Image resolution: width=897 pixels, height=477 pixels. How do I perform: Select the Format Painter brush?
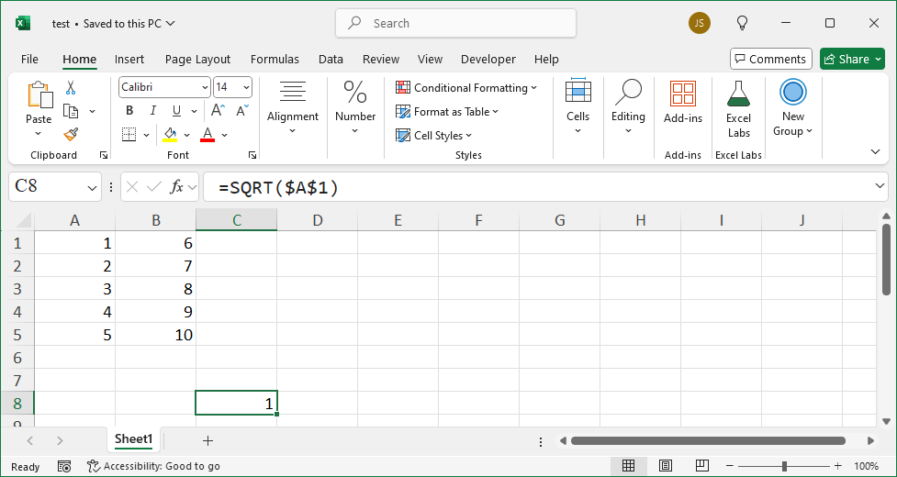coord(71,135)
